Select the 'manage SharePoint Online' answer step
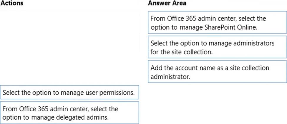 click(x=217, y=23)
